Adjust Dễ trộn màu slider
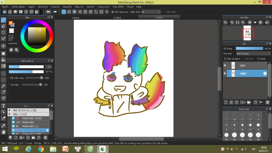This screenshot has width=272, height=153. click(34, 78)
